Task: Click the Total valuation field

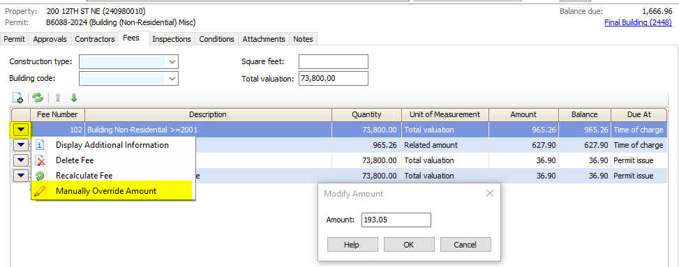Action: click(x=334, y=78)
